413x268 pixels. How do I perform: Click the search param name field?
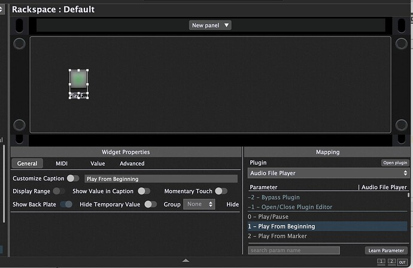click(x=294, y=251)
